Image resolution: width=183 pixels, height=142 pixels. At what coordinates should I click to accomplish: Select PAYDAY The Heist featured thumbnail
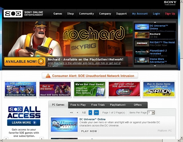142,43
